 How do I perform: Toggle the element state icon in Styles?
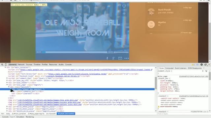pyautogui.click(x=206, y=71)
